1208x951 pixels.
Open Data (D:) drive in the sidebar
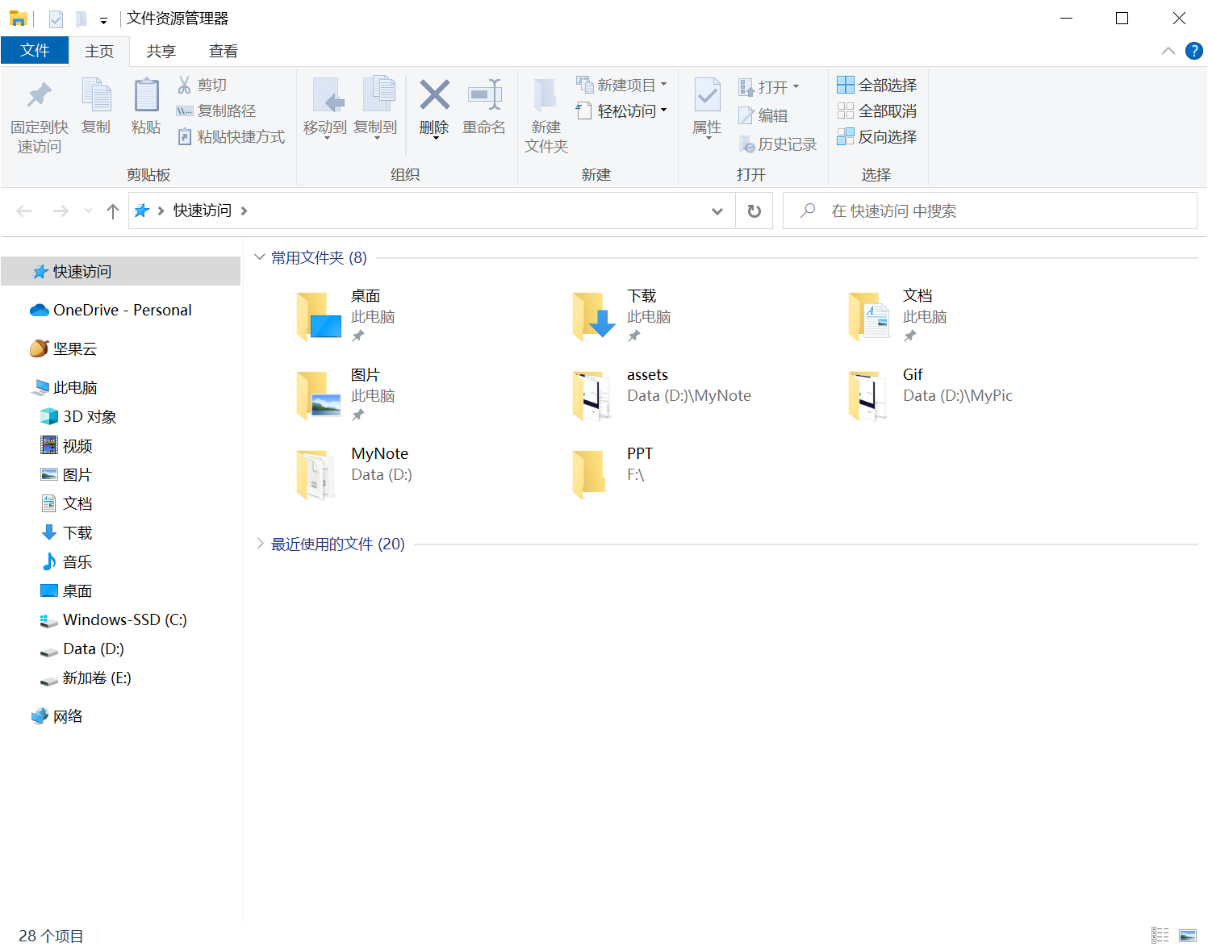point(121,649)
